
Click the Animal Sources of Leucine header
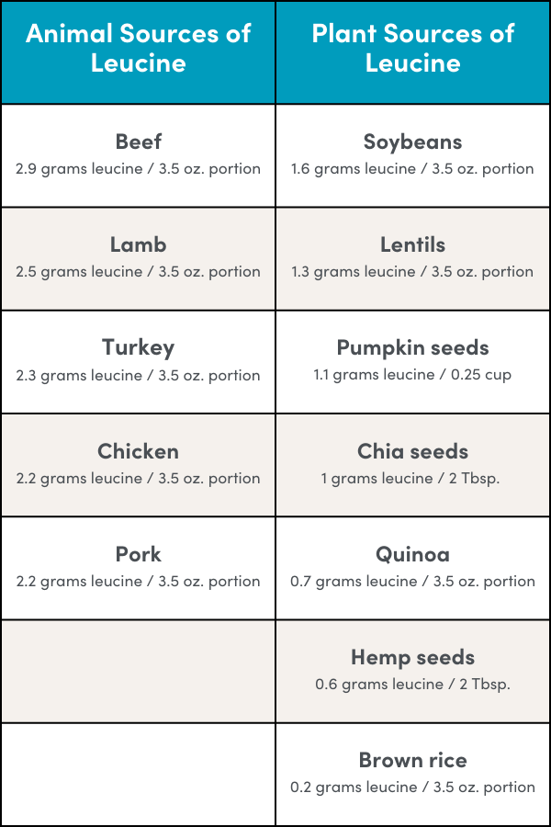coord(138,48)
